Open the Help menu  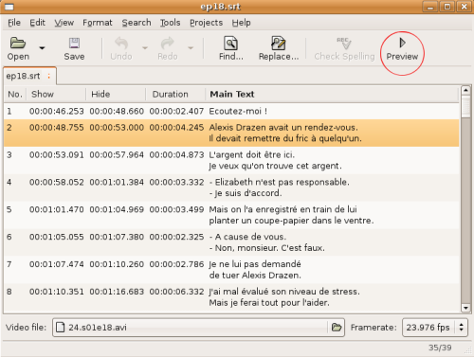click(241, 23)
